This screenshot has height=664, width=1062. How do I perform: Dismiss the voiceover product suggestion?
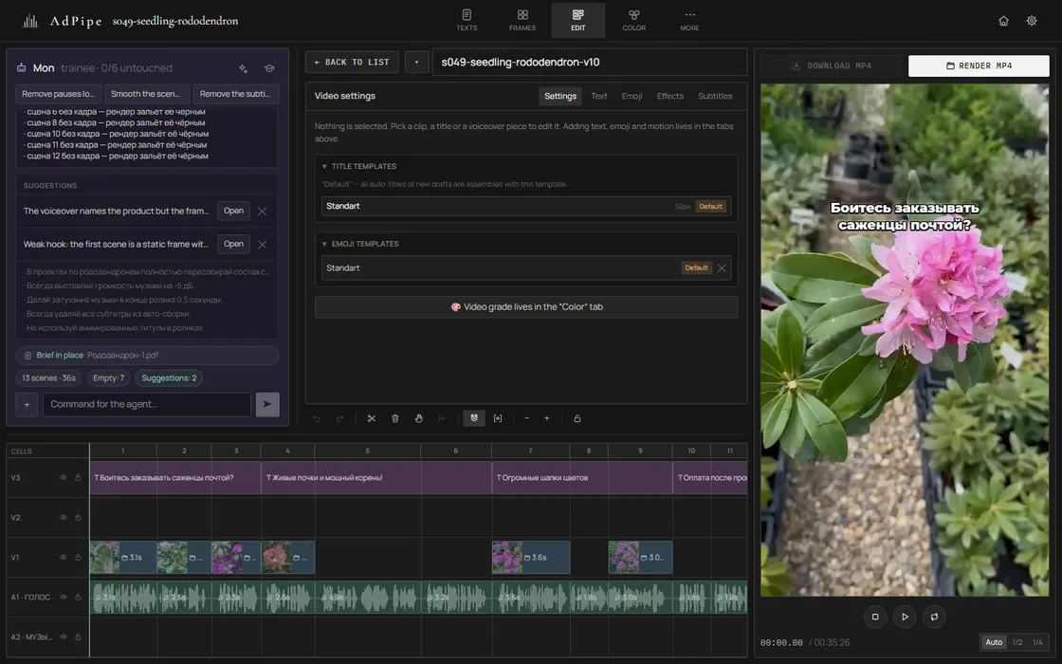[x=262, y=212]
